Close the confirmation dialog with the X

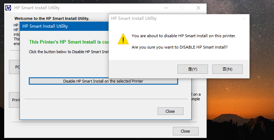point(244,18)
